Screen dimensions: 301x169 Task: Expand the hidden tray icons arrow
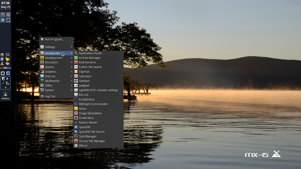pos(5,88)
